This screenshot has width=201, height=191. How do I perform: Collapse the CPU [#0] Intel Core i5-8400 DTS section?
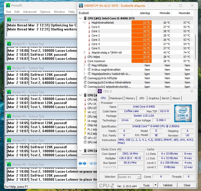80,18
